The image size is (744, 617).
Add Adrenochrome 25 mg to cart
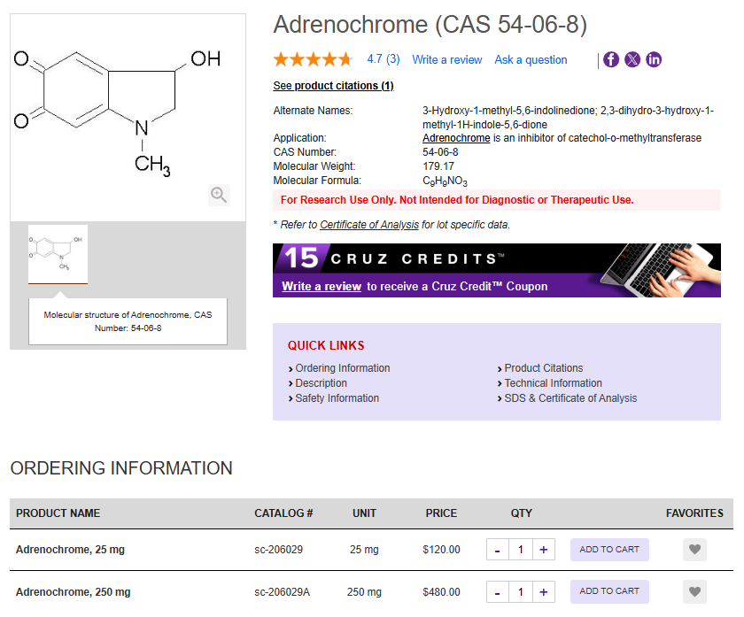pos(609,550)
